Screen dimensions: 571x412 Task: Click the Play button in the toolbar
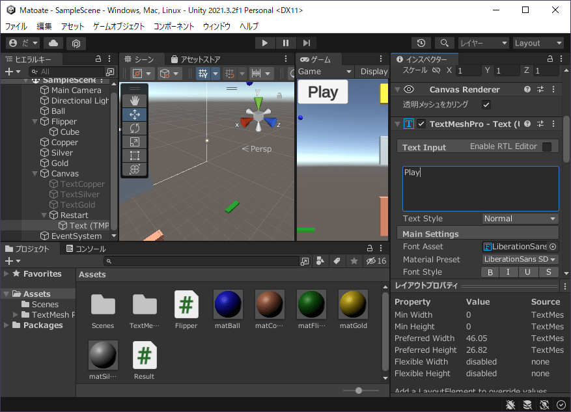coord(265,43)
